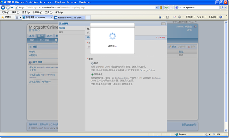Screen dimensions: 229x138
Task: Click the 新建 button in domain toolbar
Action: pos(172,47)
